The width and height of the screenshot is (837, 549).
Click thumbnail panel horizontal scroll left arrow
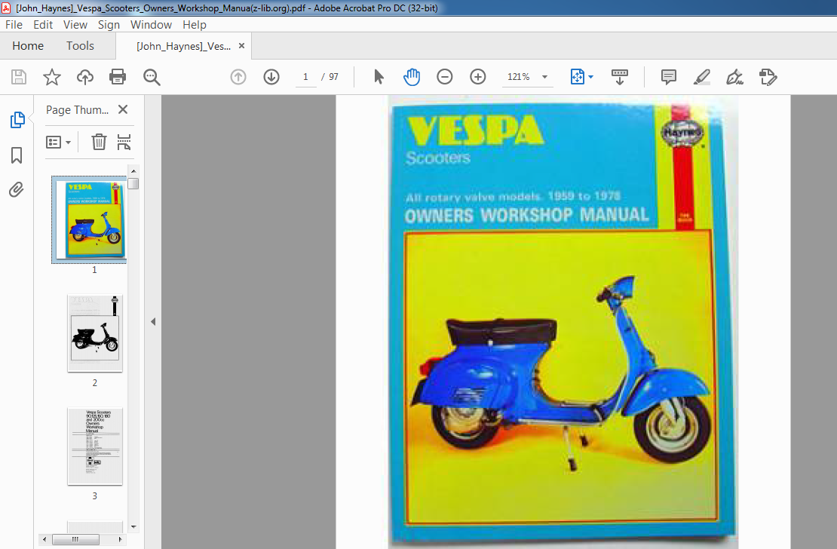[44, 539]
